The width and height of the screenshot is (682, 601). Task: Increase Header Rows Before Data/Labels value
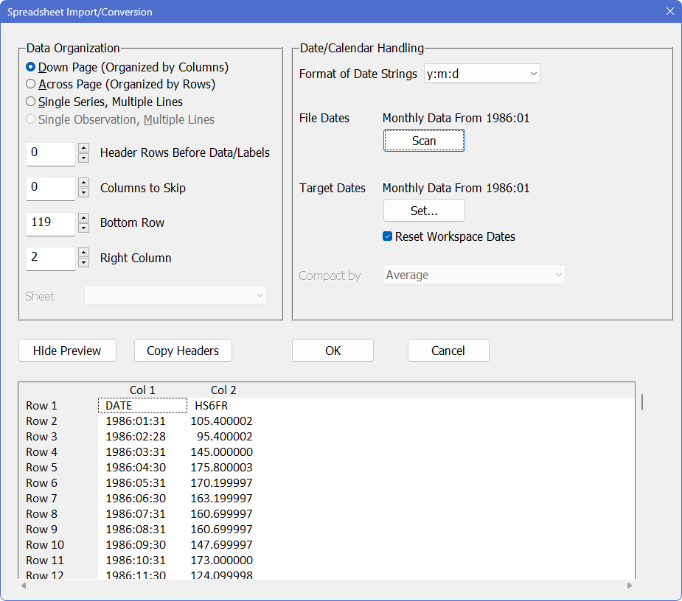click(x=83, y=148)
